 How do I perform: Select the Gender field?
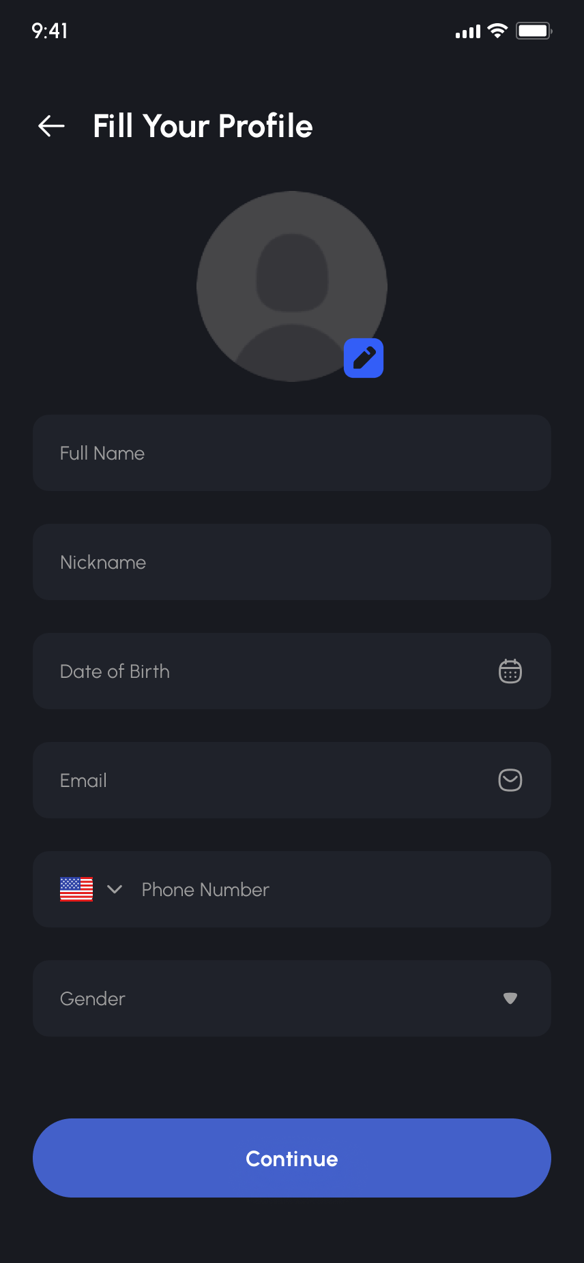click(273, 998)
